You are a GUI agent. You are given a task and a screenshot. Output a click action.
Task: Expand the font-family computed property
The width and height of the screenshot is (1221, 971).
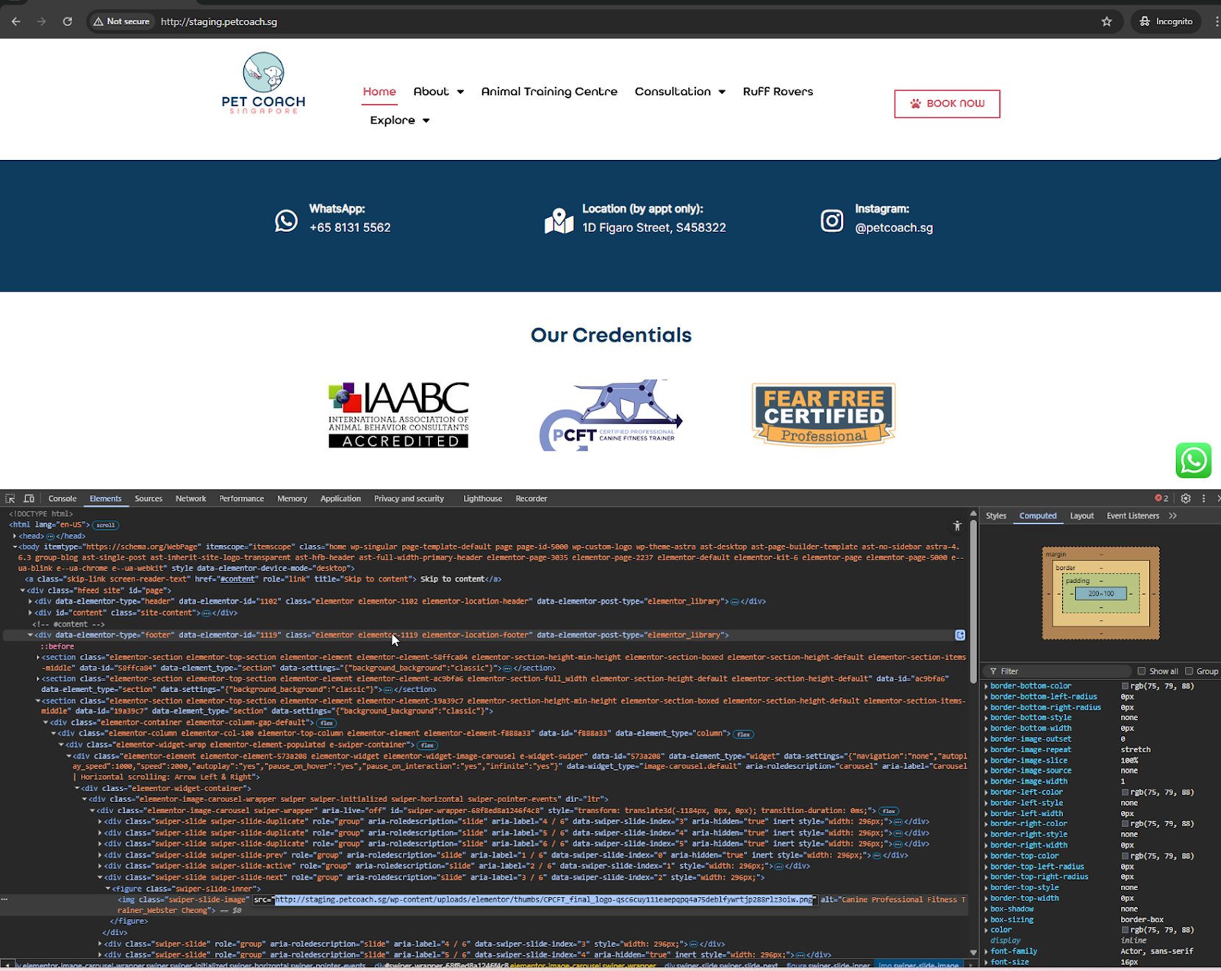click(987, 951)
